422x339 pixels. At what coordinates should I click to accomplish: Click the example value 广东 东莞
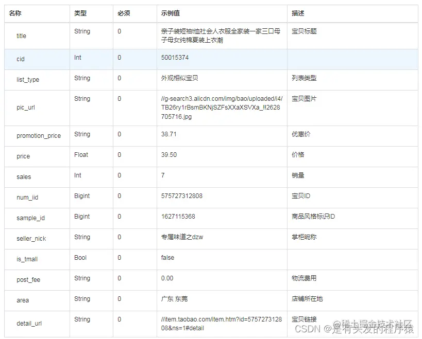(x=174, y=299)
